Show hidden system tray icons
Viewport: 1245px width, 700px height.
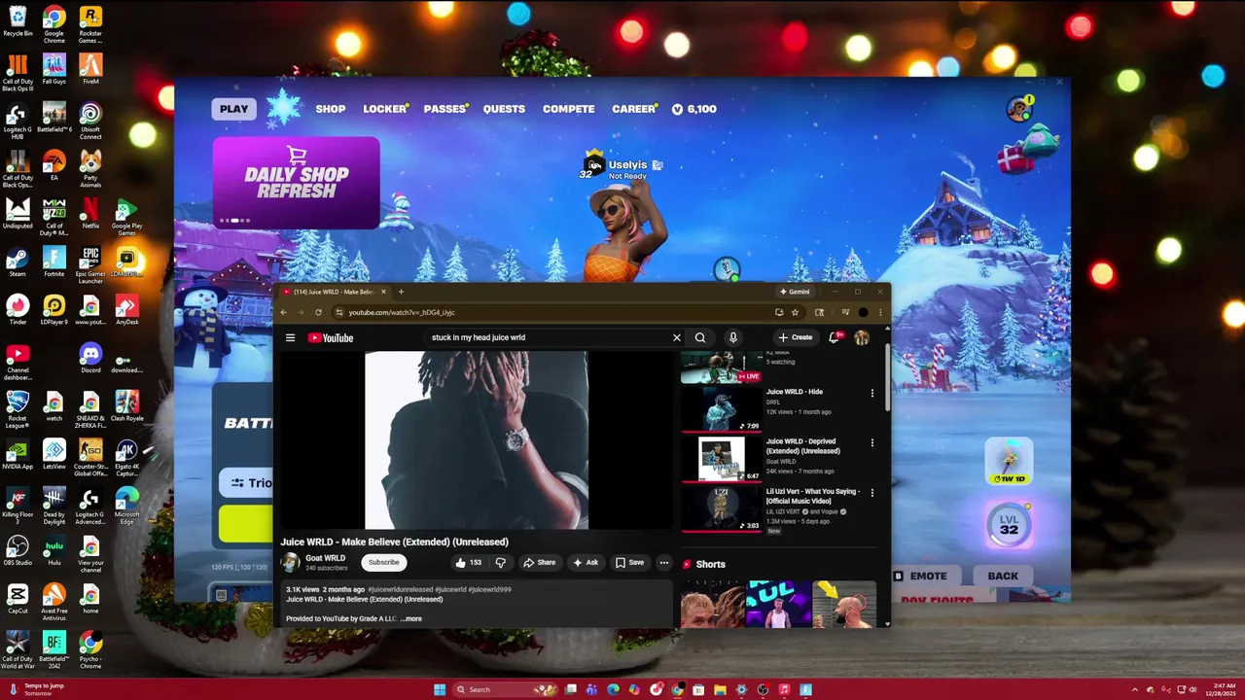1134,689
